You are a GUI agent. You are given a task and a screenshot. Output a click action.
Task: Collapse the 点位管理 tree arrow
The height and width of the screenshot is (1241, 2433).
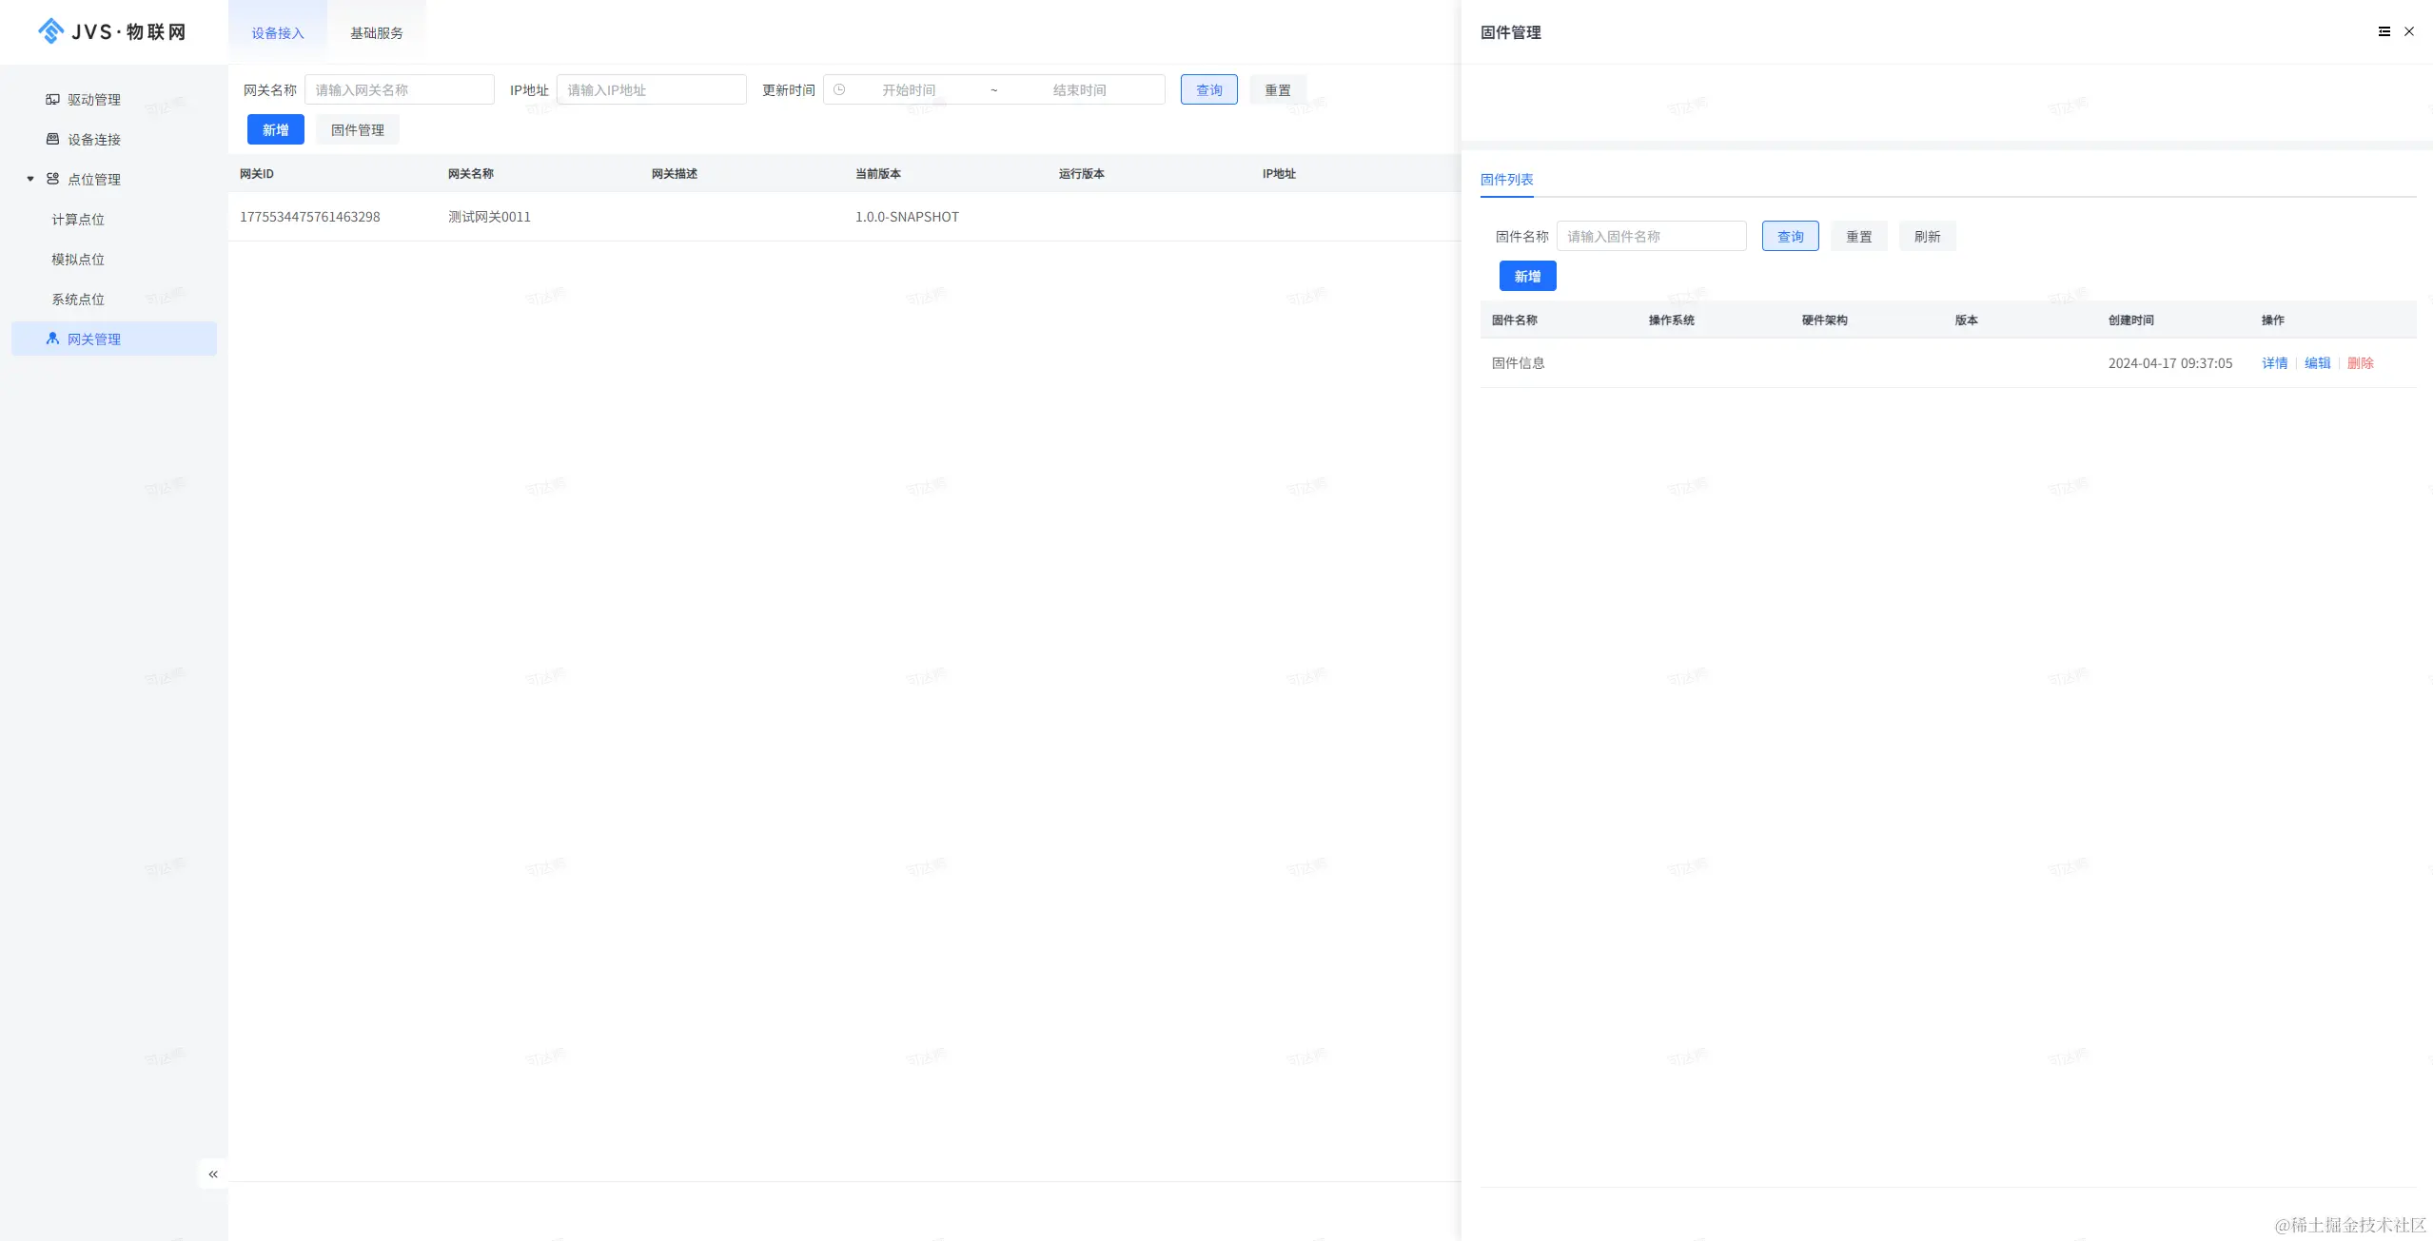click(30, 179)
